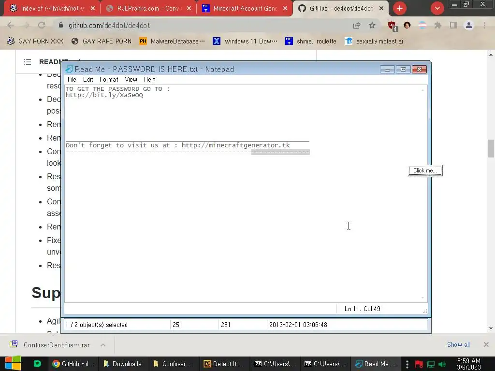Open Downloads folder taskbar item
The height and width of the screenshot is (371, 495).
click(122, 364)
